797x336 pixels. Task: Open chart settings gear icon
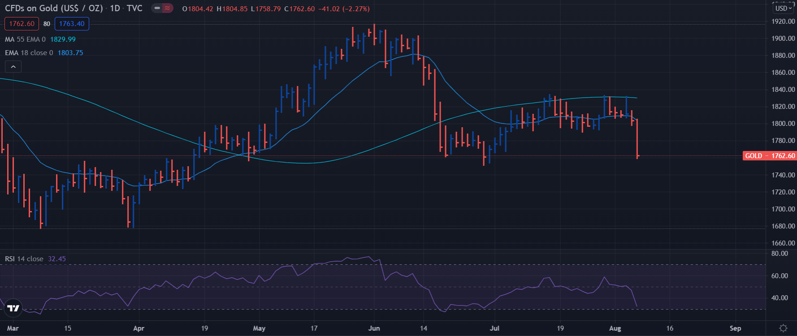pyautogui.click(x=783, y=328)
